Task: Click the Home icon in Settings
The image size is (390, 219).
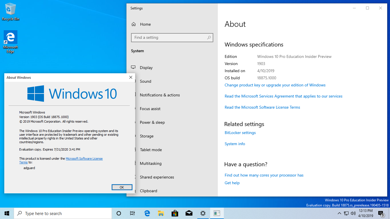Action: [x=134, y=24]
